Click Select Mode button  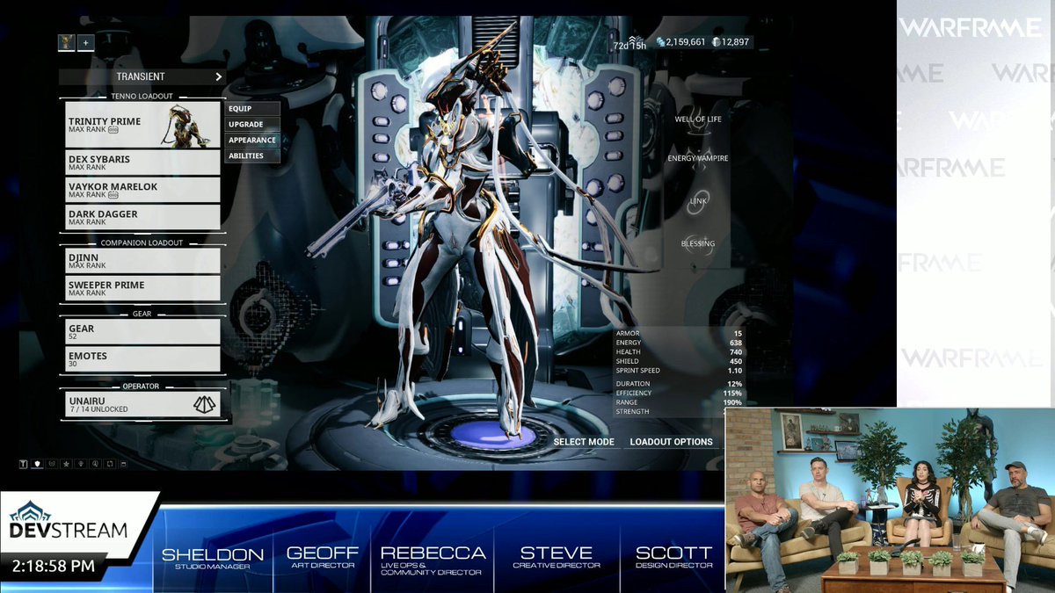[584, 442]
